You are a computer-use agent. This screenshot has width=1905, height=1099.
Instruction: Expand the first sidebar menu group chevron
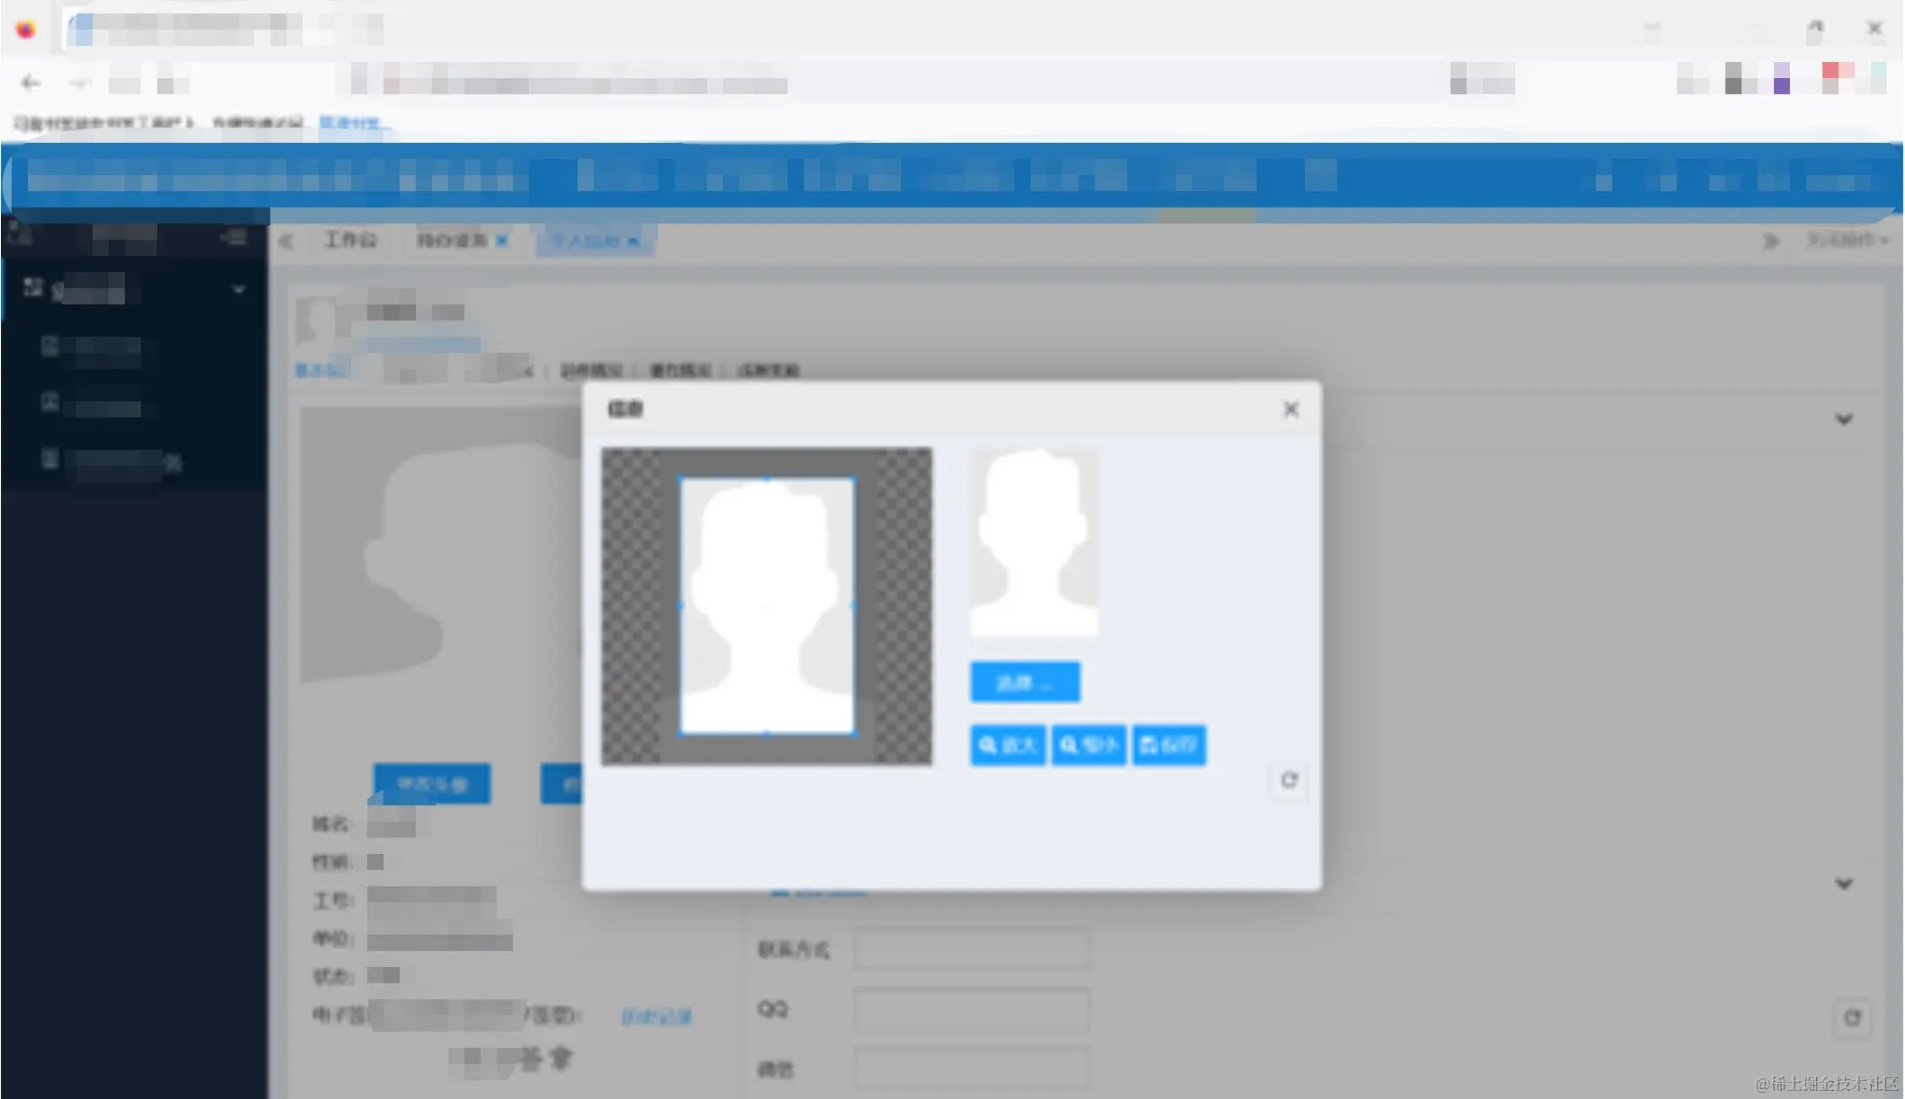pos(238,289)
